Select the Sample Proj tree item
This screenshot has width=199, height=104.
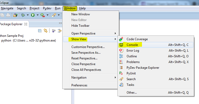[12, 36]
